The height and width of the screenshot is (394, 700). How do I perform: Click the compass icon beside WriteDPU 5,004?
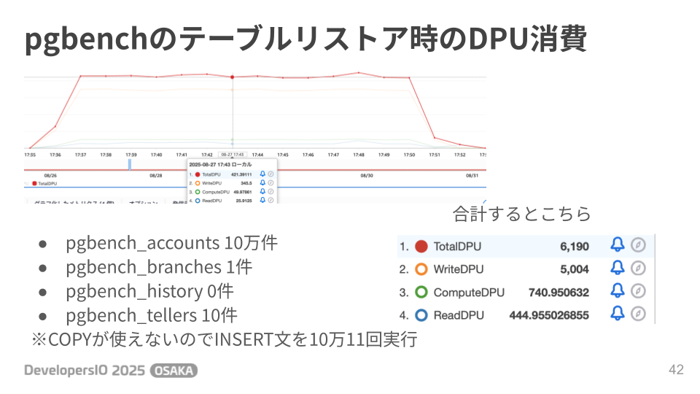(638, 268)
